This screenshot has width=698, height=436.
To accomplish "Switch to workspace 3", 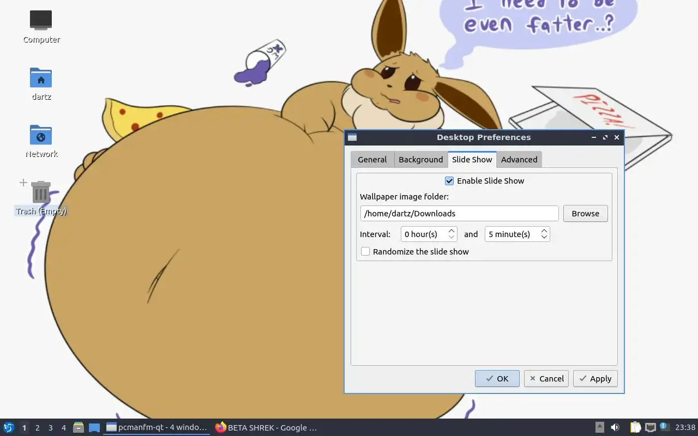I will coord(50,428).
